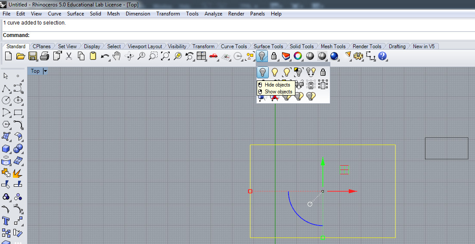This screenshot has width=475, height=244.
Task: Click Show selected objects bulb with corner brackets
Action: pyautogui.click(x=286, y=72)
